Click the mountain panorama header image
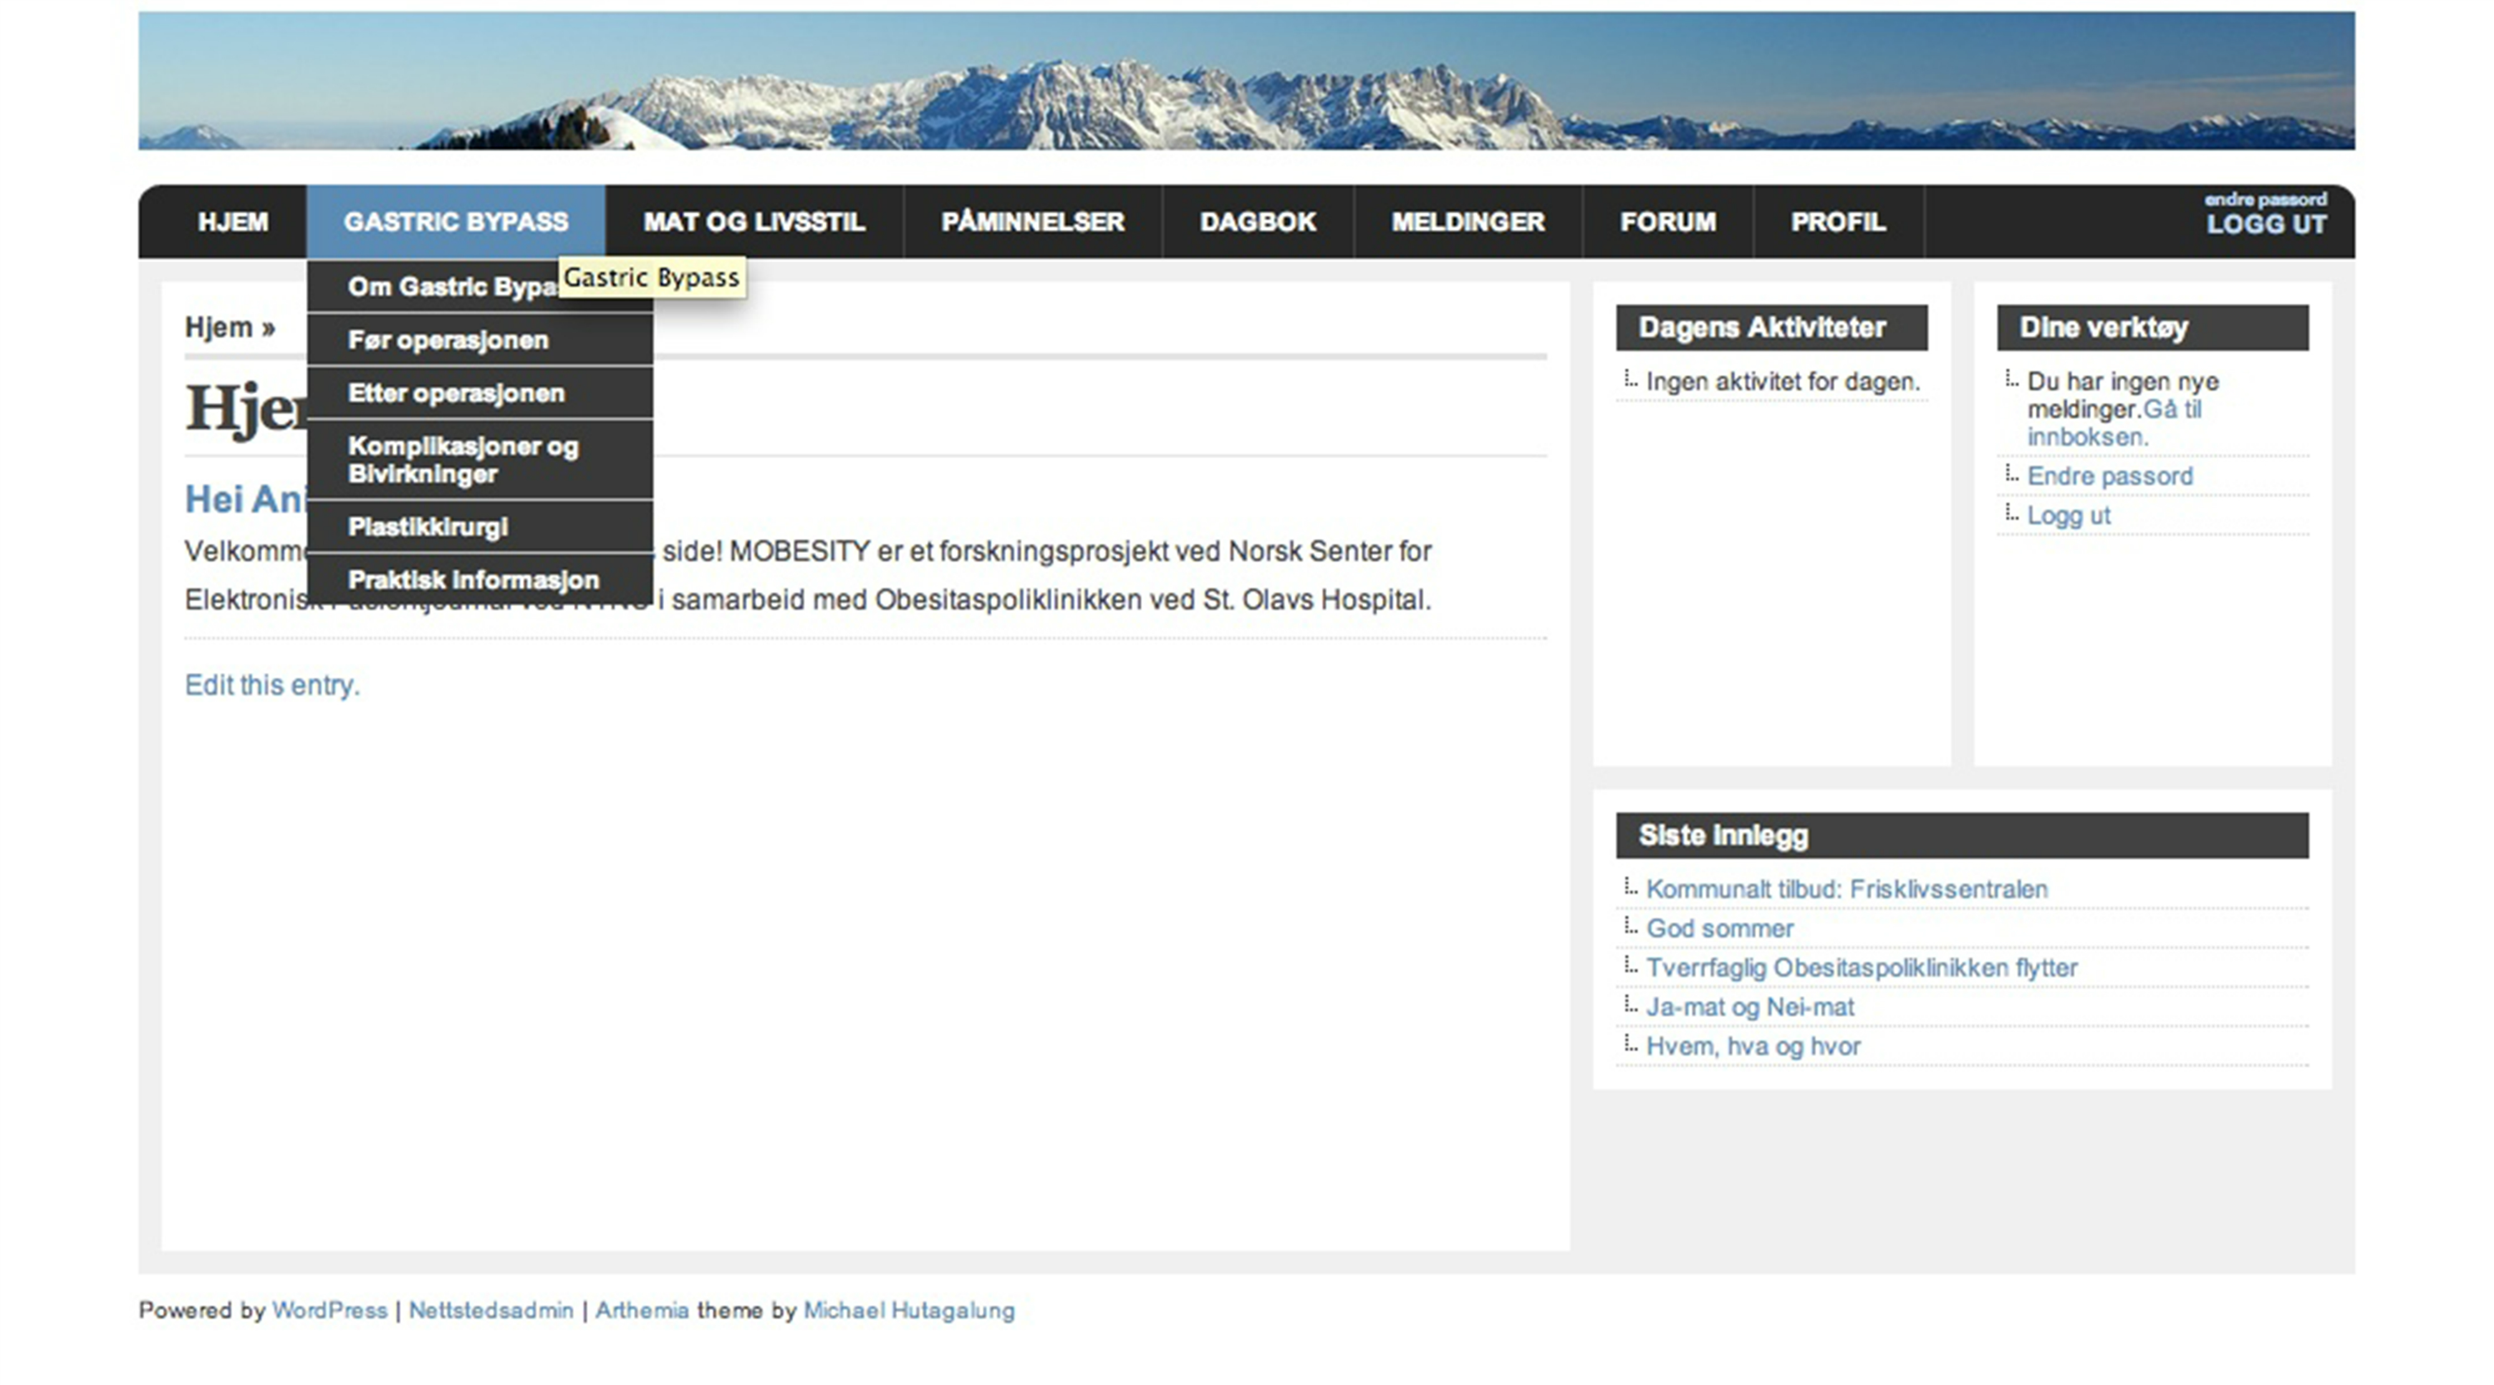This screenshot has width=2494, height=1385. point(1246,80)
